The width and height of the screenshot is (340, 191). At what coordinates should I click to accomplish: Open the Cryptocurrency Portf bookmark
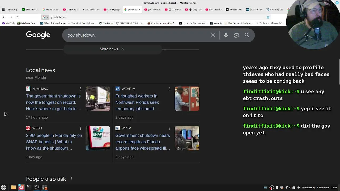pos(162,23)
